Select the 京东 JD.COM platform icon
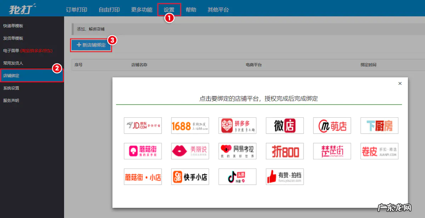Viewport: 425px width, 218px height. pyautogui.click(x=142, y=125)
